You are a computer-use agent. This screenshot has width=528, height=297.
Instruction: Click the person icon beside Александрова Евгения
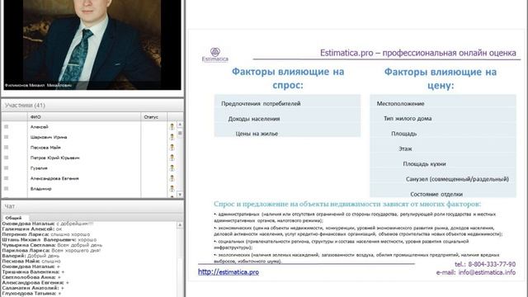click(x=172, y=178)
